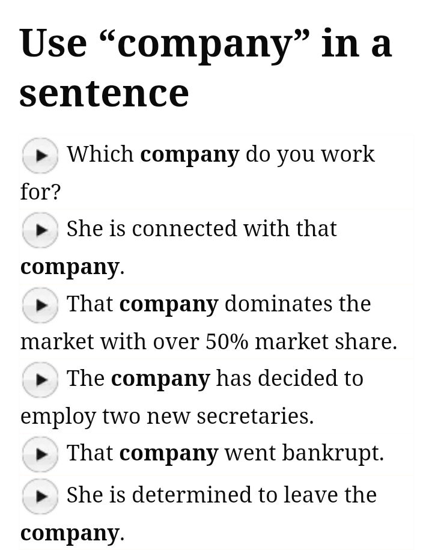
Task: Click the word "Which" in first sentence
Action: (100, 154)
